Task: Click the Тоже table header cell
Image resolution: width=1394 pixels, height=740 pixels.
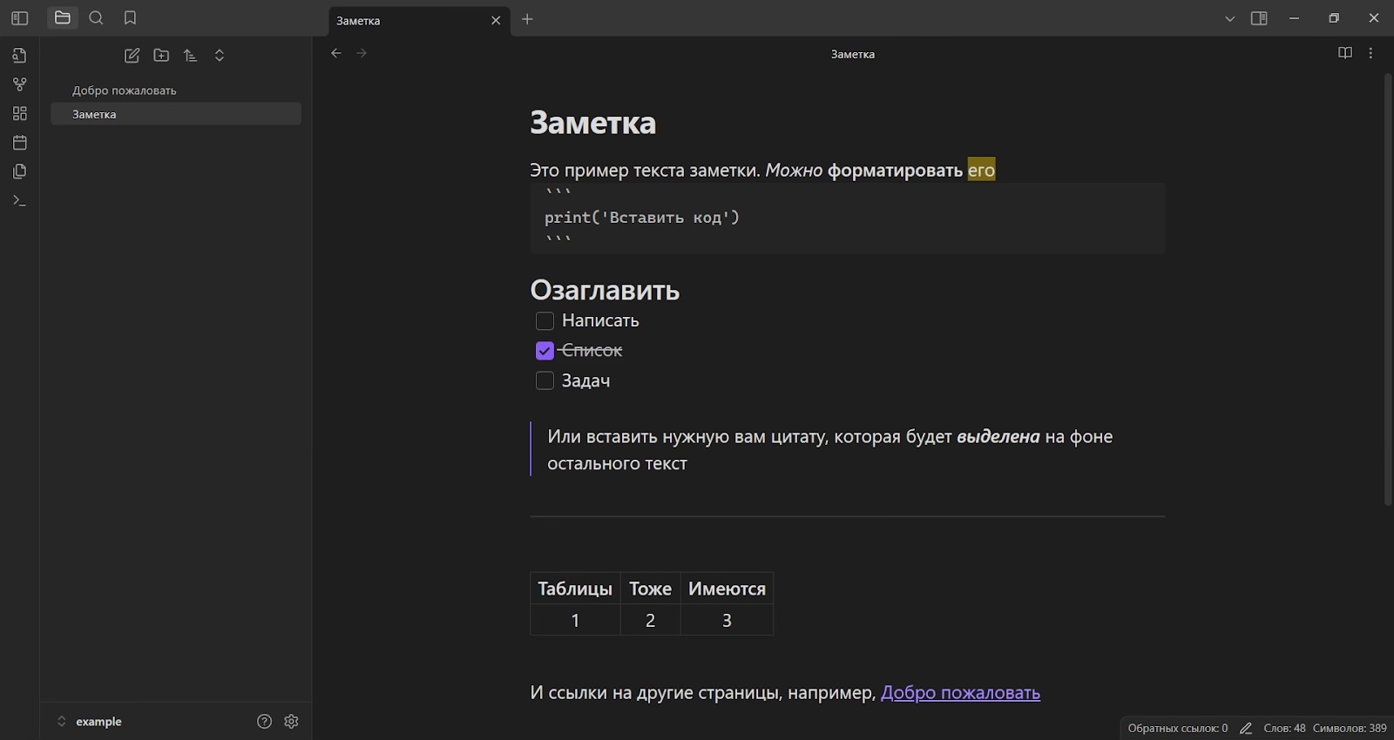Action: coord(650,589)
